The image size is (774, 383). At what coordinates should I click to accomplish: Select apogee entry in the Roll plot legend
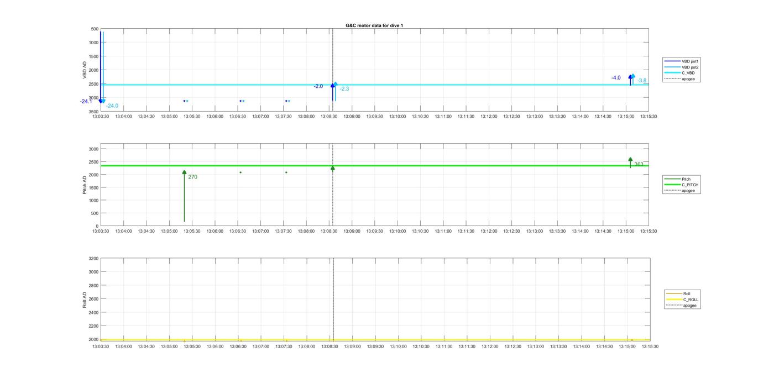point(681,306)
